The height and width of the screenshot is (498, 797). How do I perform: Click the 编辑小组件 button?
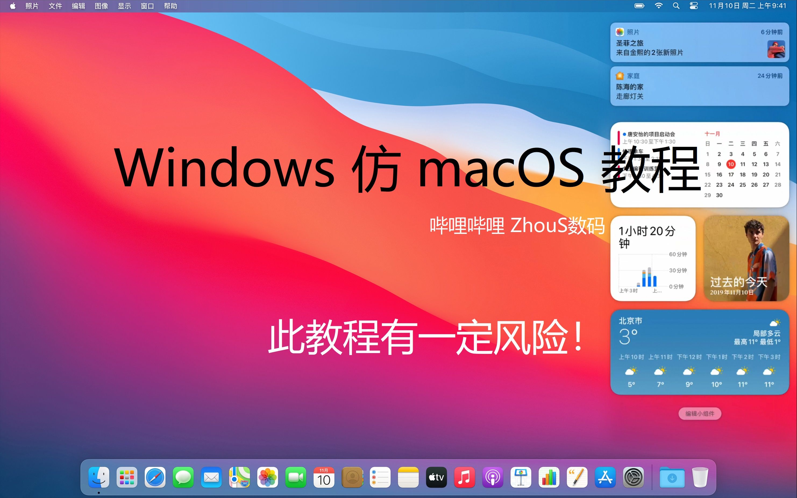click(x=699, y=413)
